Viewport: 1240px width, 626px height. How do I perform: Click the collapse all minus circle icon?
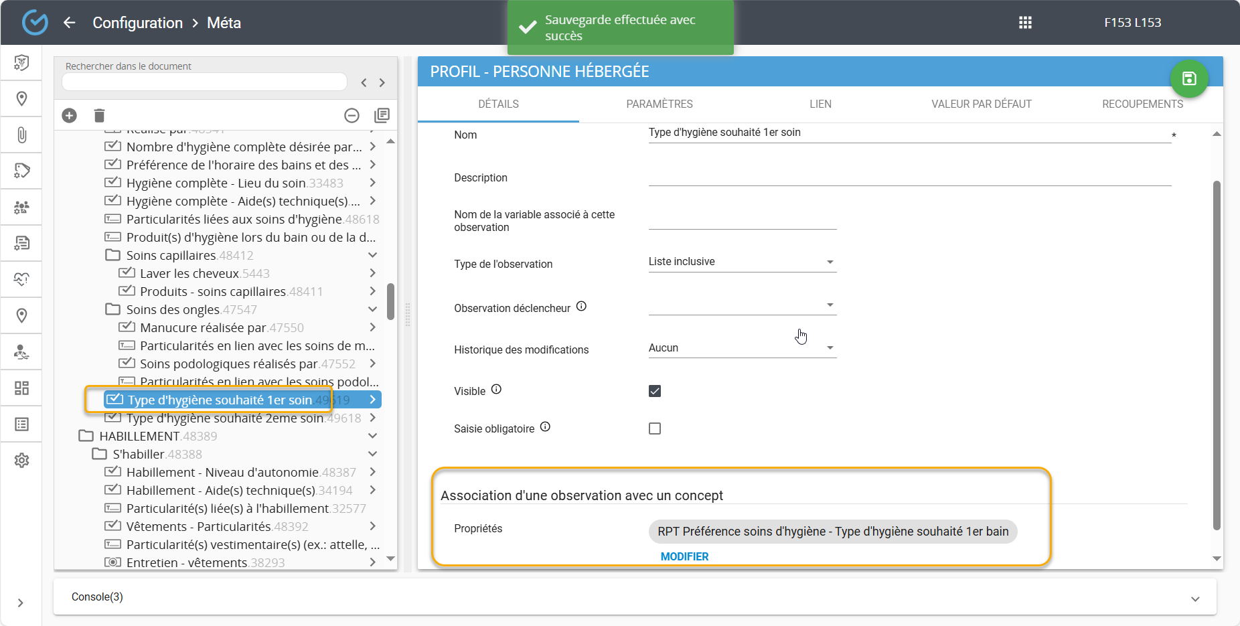click(x=352, y=115)
